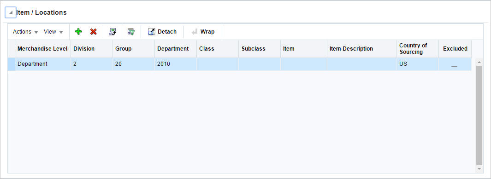Click the red X Delete icon

point(93,32)
